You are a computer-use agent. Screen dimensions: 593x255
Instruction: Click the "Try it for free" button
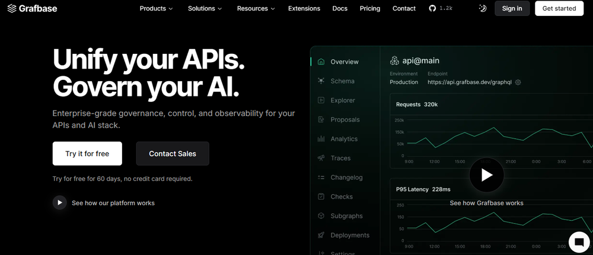click(x=87, y=154)
